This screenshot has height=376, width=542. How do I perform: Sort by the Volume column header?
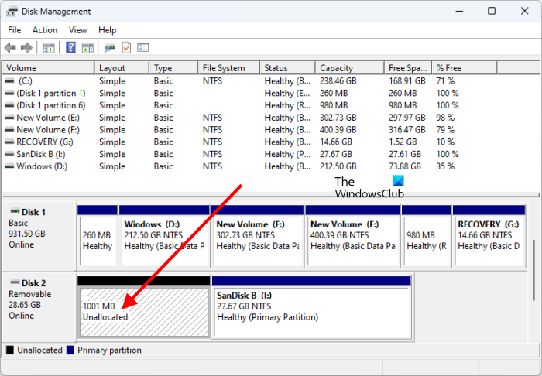[x=48, y=68]
